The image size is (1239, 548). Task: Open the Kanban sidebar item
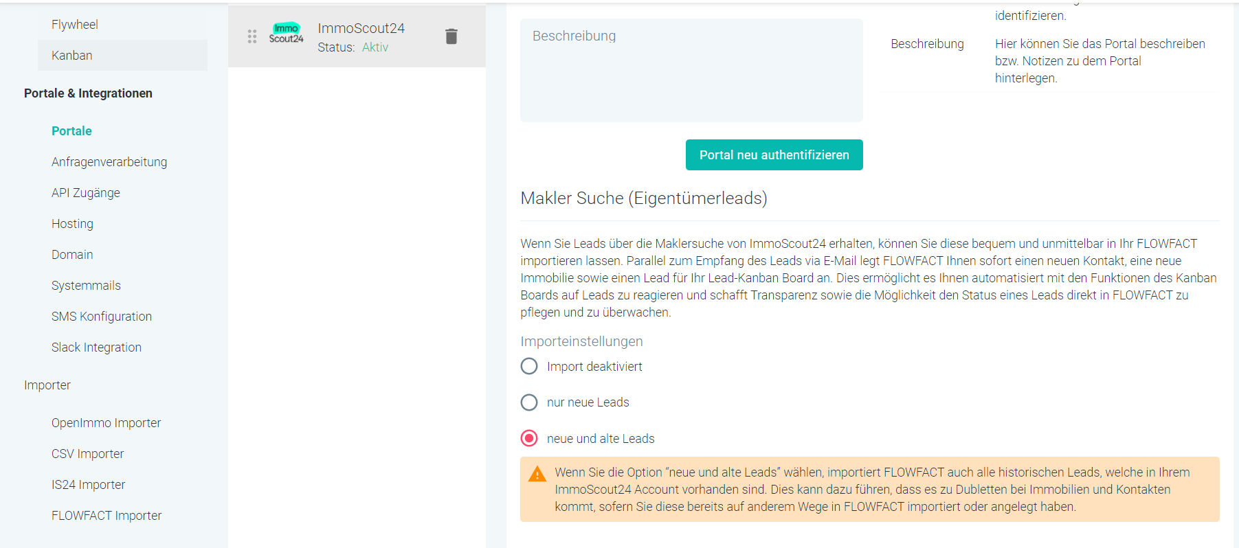click(x=122, y=55)
